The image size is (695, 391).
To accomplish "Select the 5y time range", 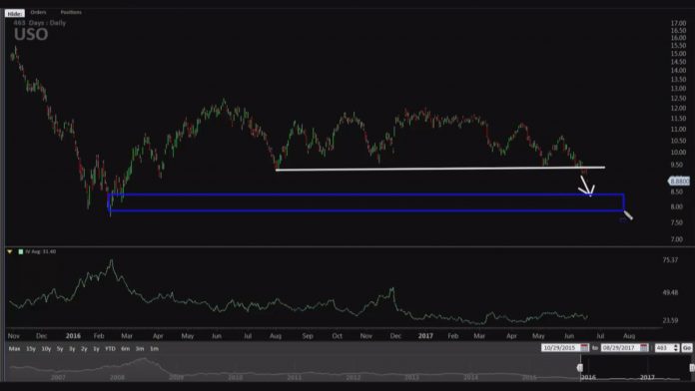I will (x=60, y=349).
